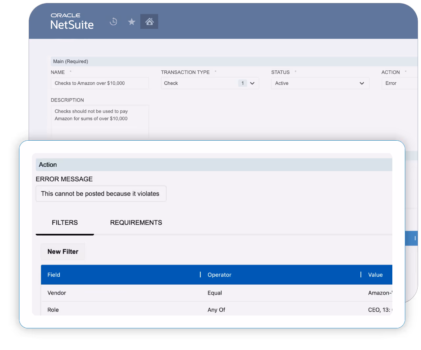The height and width of the screenshot is (350, 421).
Task: Select the Filters tab
Action: tap(65, 222)
